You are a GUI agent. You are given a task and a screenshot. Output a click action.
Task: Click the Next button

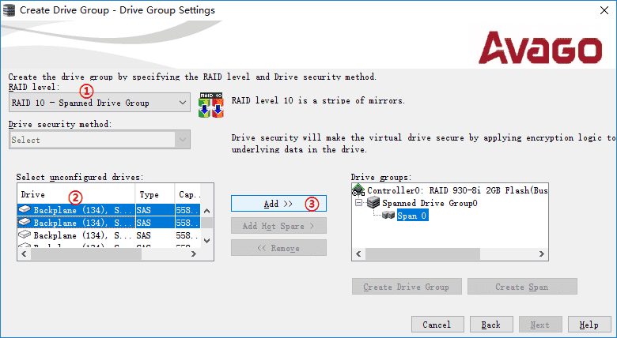click(540, 325)
